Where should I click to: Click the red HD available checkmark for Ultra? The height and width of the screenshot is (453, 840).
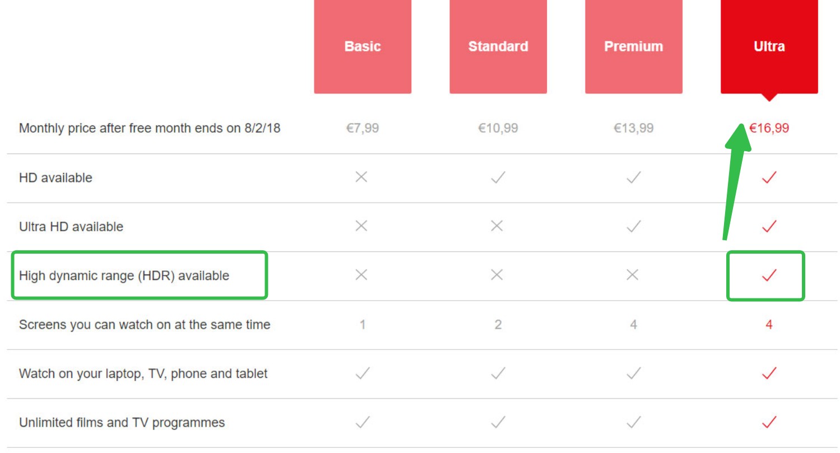tap(769, 178)
